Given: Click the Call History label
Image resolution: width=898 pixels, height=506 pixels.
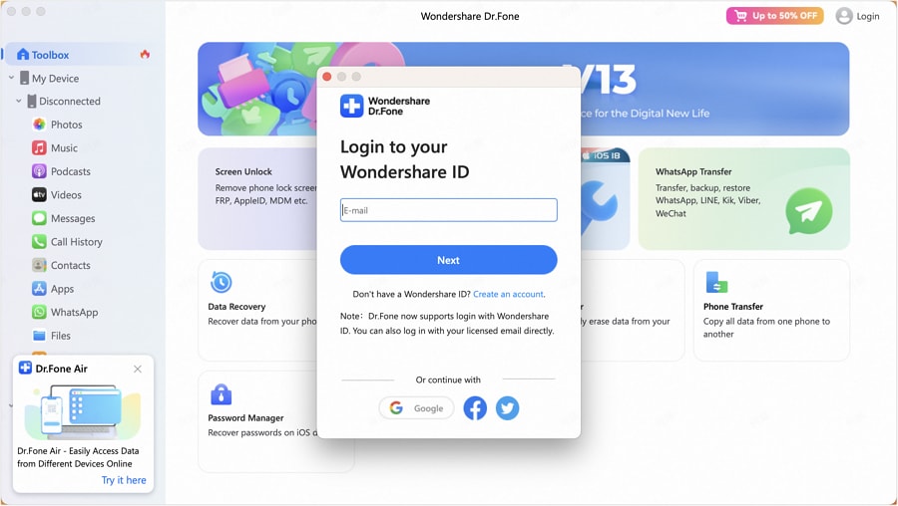Looking at the screenshot, I should pyautogui.click(x=77, y=242).
